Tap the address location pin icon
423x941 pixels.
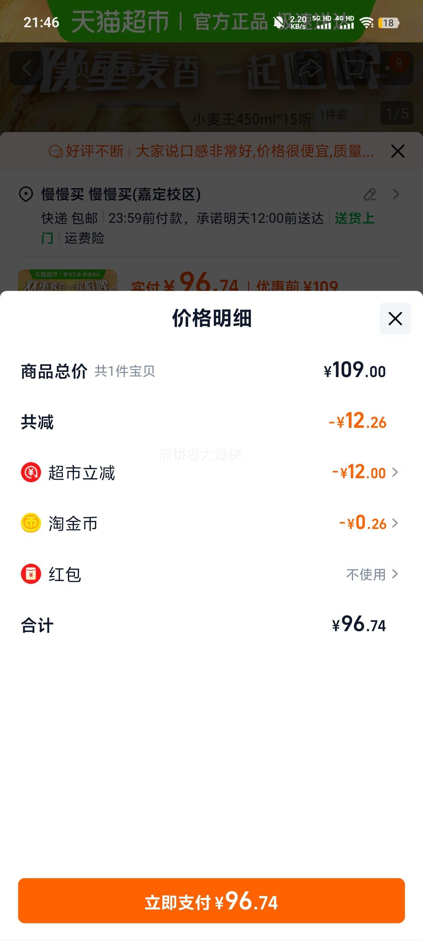(x=26, y=194)
